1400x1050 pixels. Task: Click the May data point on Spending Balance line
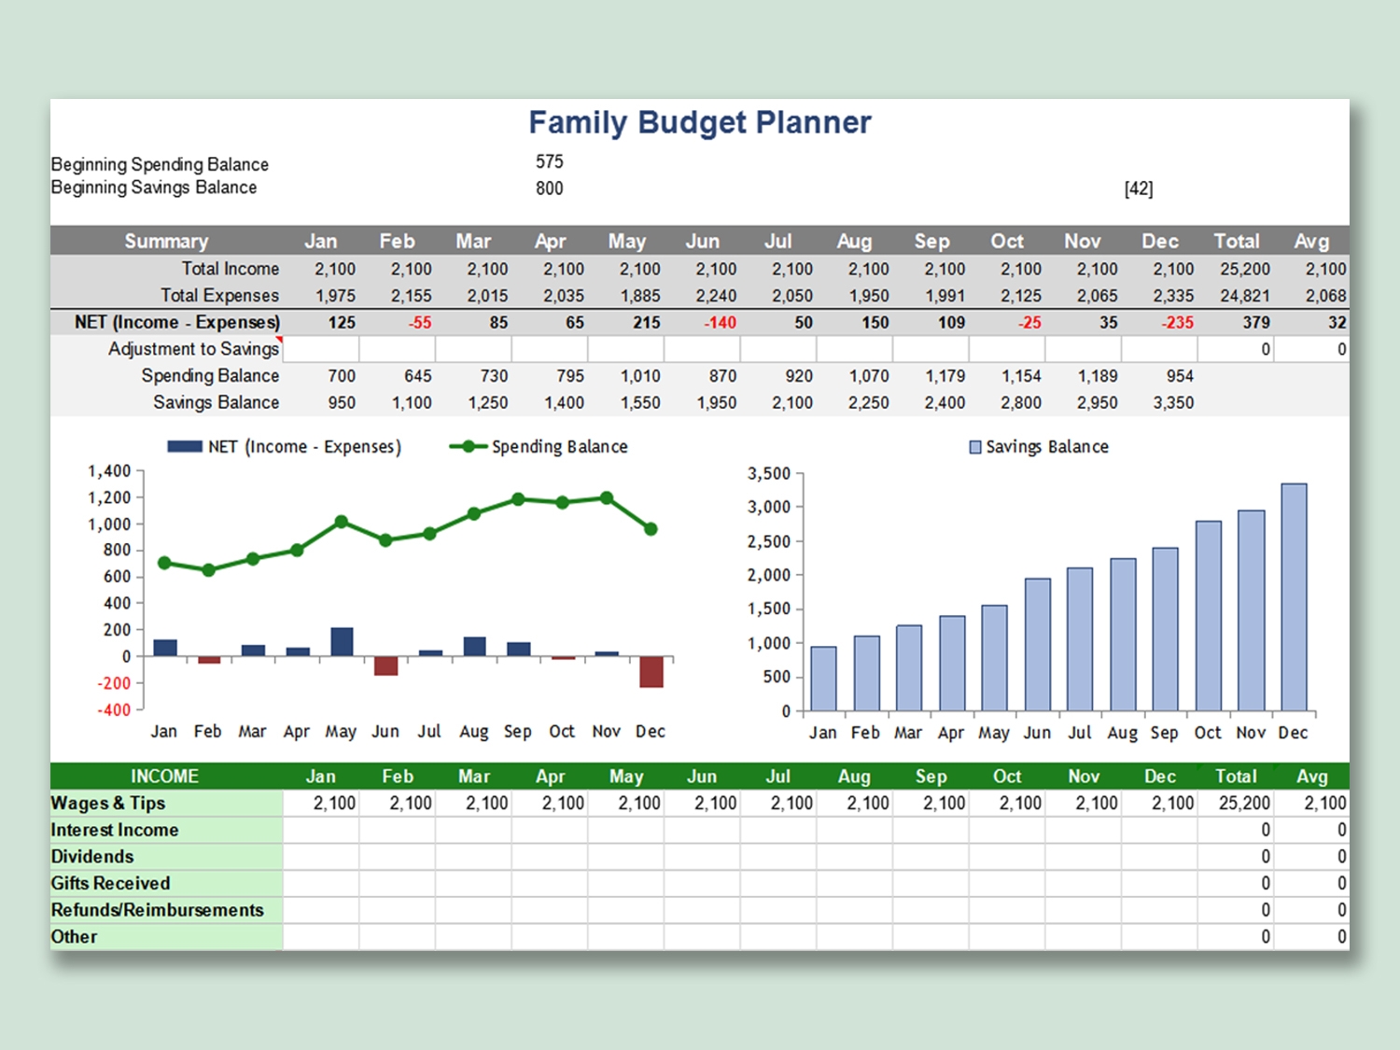[x=342, y=522]
